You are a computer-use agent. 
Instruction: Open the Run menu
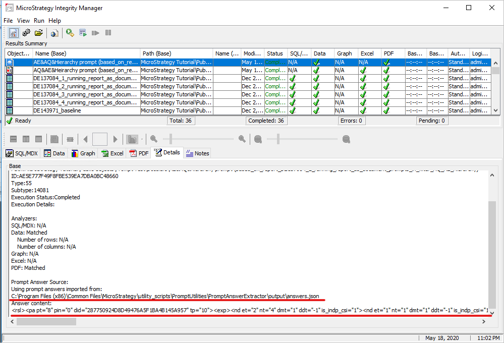coord(39,21)
